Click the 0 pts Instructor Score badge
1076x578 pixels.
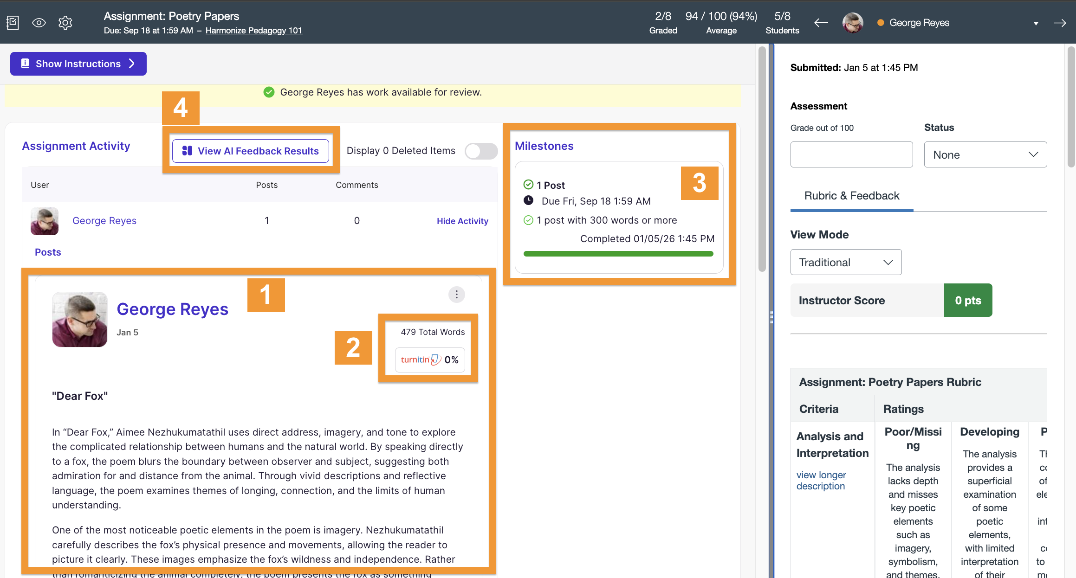[x=968, y=300]
